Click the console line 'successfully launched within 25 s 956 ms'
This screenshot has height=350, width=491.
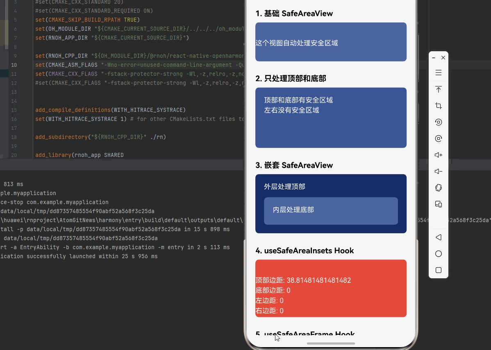coord(79,256)
